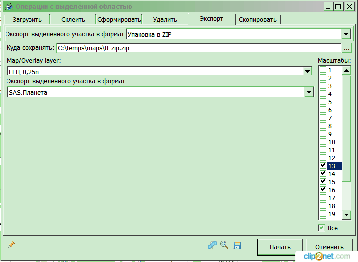Click the save path input field

(198, 48)
